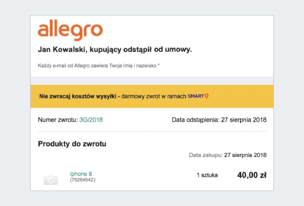The width and height of the screenshot is (304, 206).
Task: Click the orange allegro logo
Action: (70, 31)
